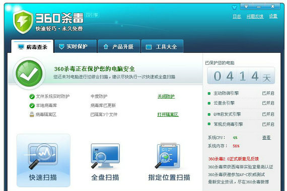Open the 设置 settings link
Screen dimensions: 287x191
click(273, 16)
